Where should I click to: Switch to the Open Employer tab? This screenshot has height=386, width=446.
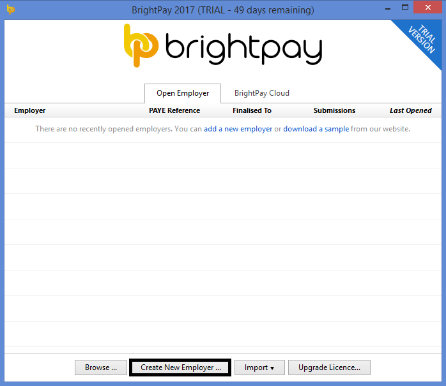tap(183, 93)
